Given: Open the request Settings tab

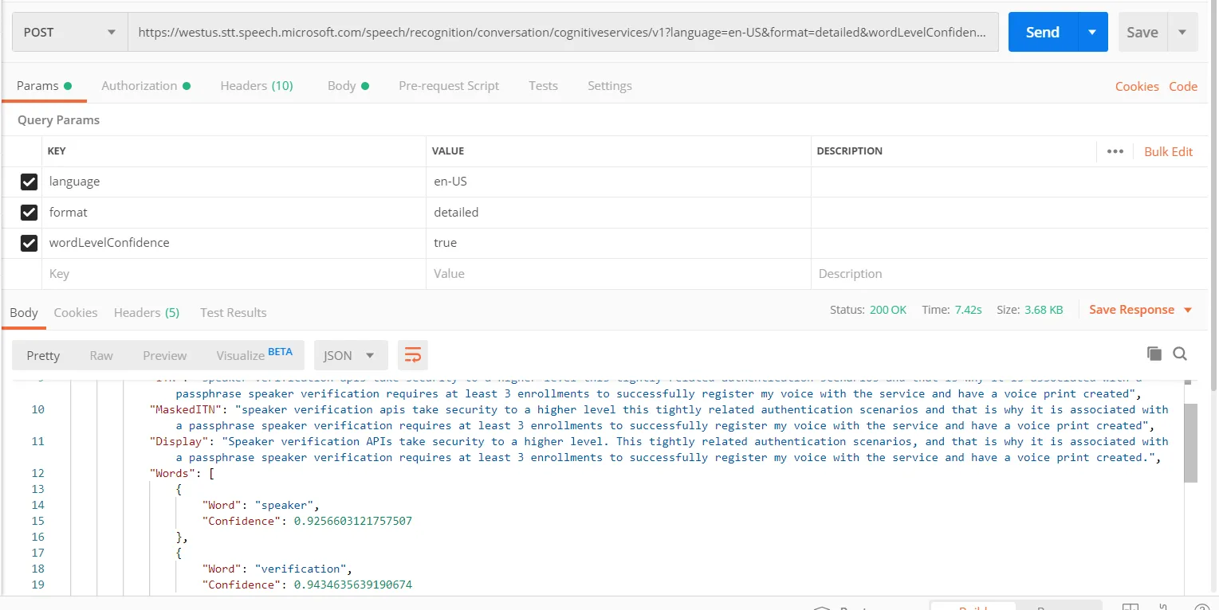Looking at the screenshot, I should tap(610, 86).
